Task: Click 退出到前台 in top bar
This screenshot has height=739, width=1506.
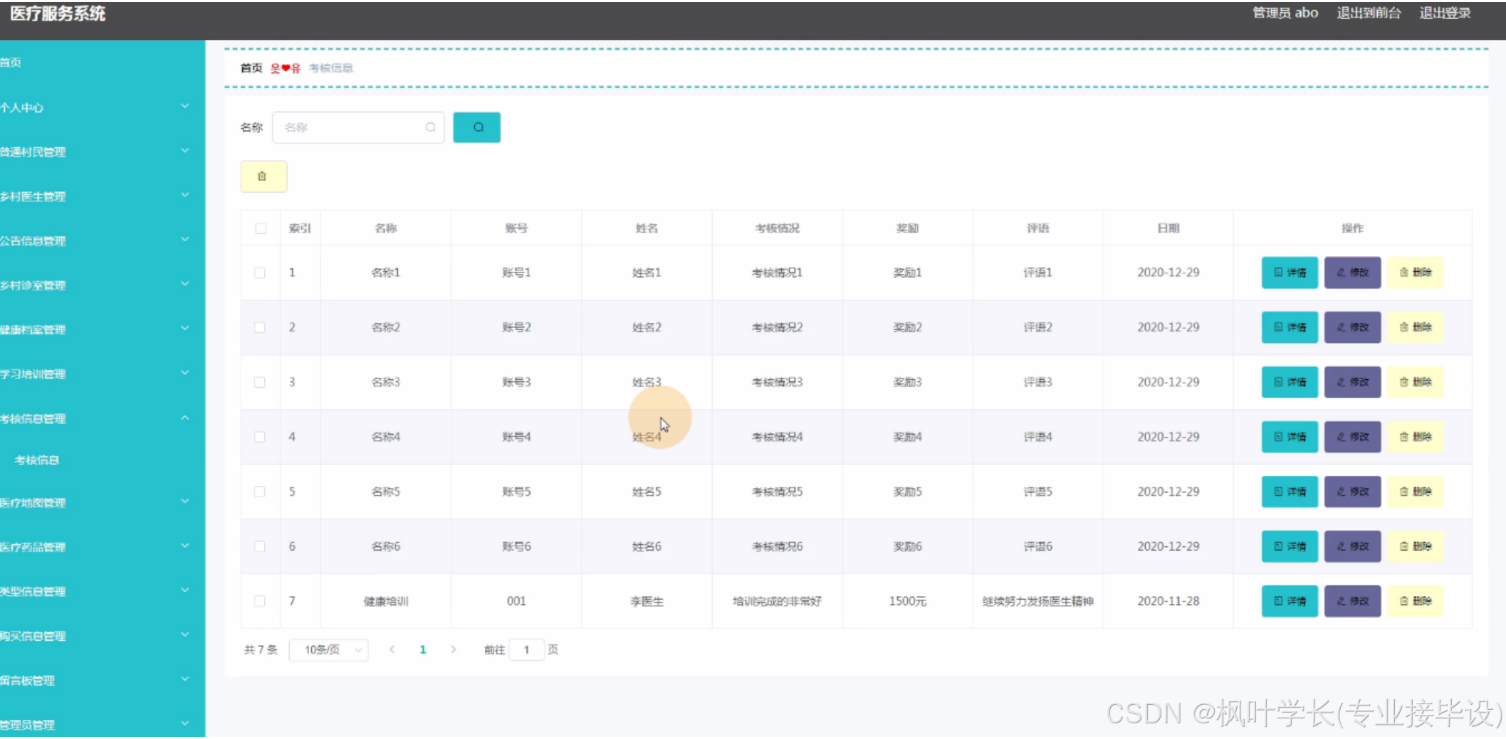Action: [x=1369, y=13]
